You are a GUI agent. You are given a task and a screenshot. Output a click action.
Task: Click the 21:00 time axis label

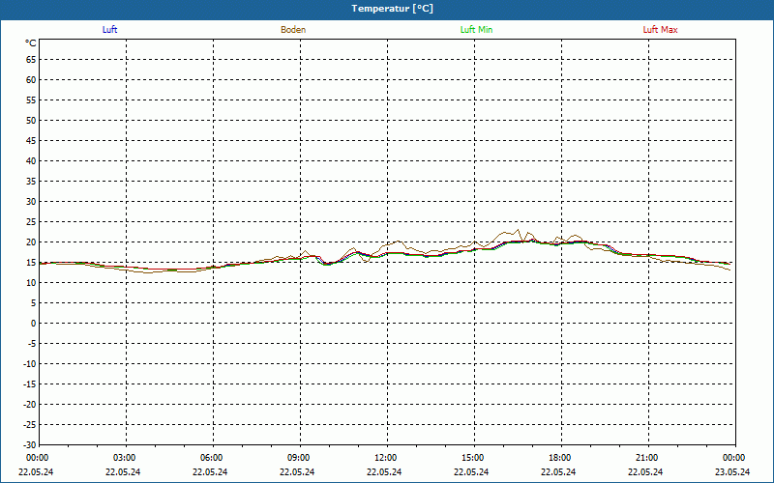click(647, 458)
